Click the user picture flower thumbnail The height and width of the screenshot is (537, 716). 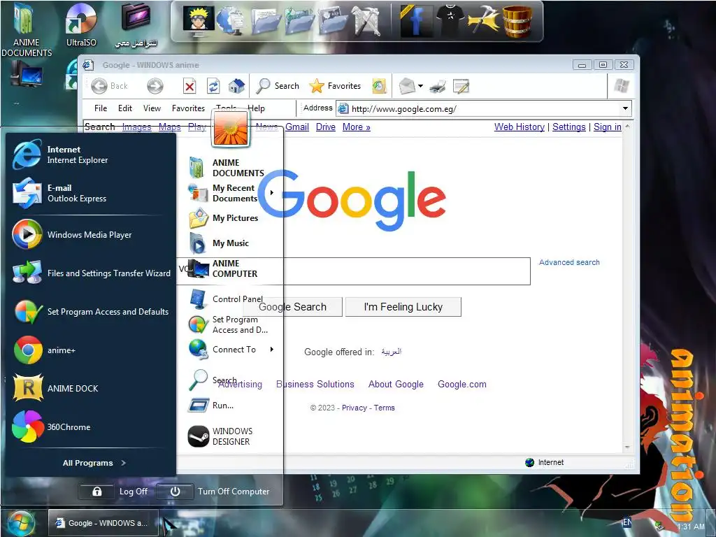(231, 129)
